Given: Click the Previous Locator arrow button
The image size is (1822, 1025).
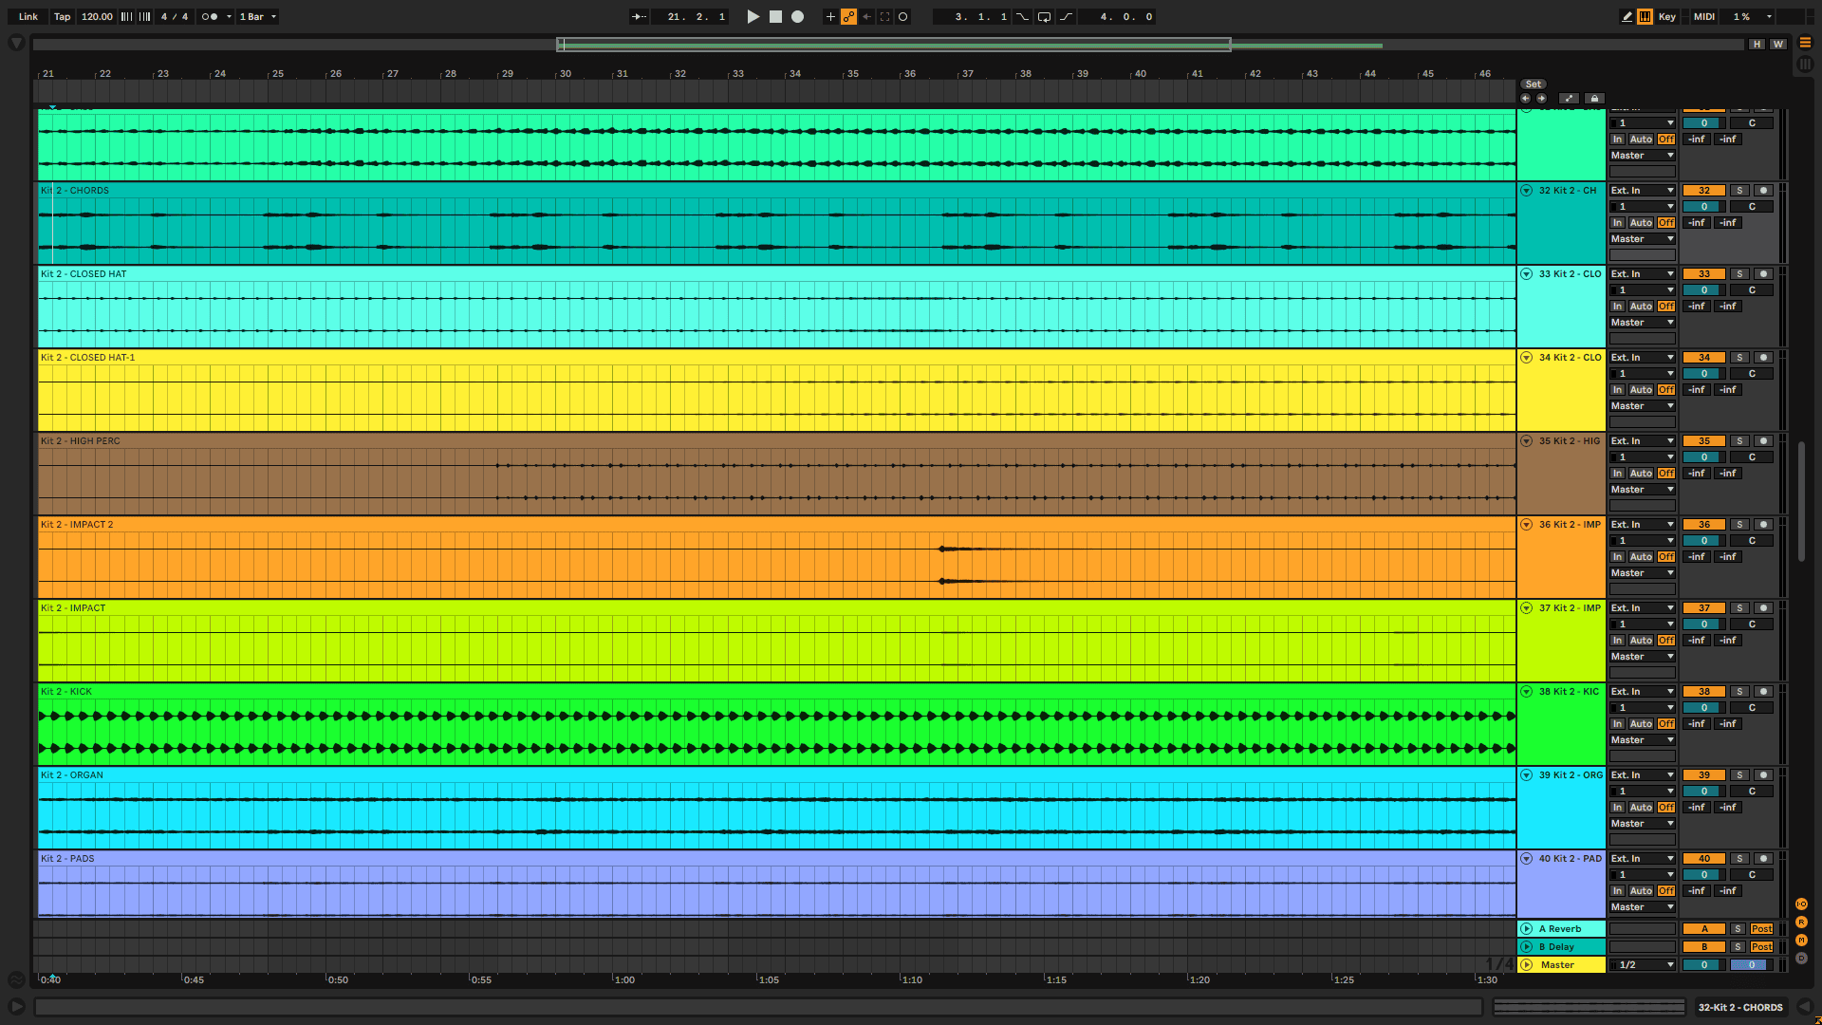Looking at the screenshot, I should pos(1525,98).
